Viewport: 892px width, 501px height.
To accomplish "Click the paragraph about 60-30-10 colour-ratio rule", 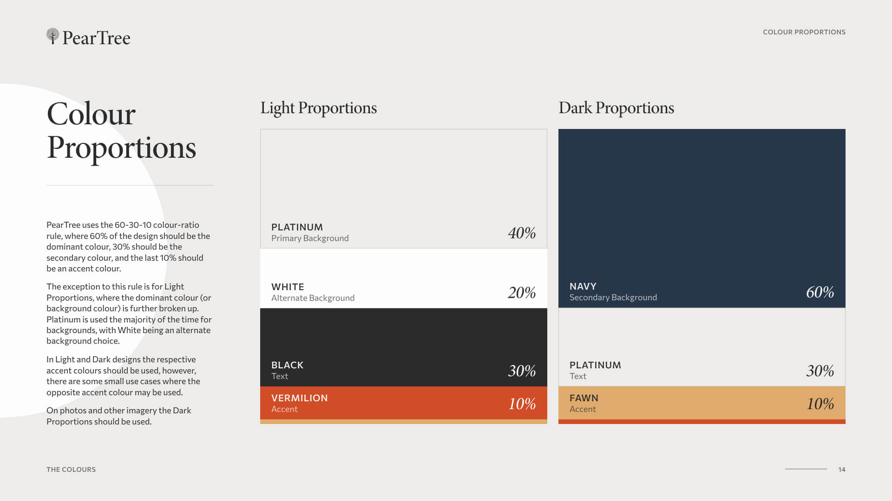I will click(129, 247).
